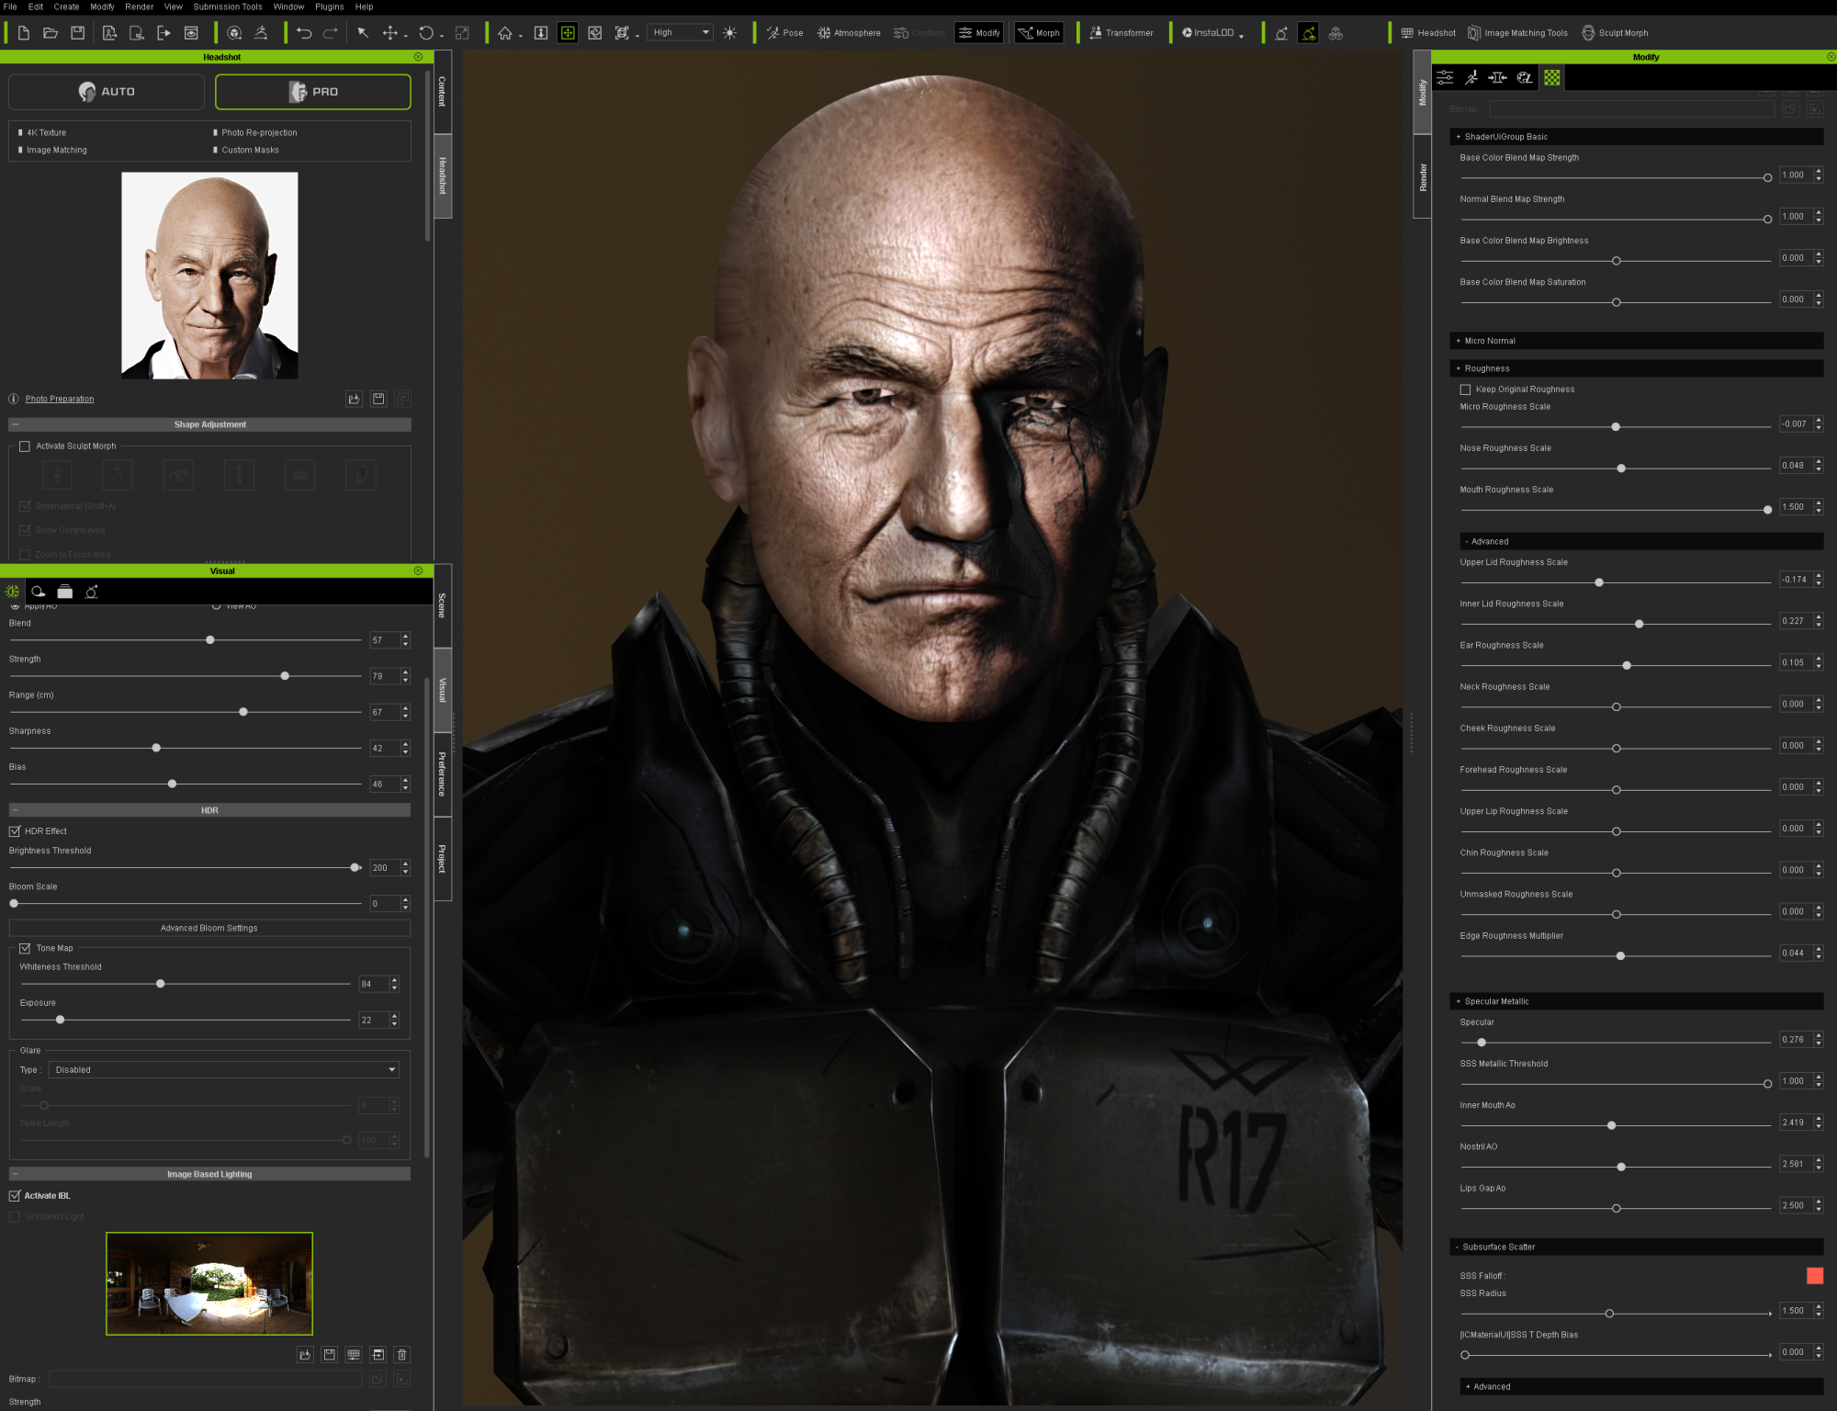The width and height of the screenshot is (1837, 1411).
Task: Click the Open Project folder icon
Action: [x=51, y=33]
